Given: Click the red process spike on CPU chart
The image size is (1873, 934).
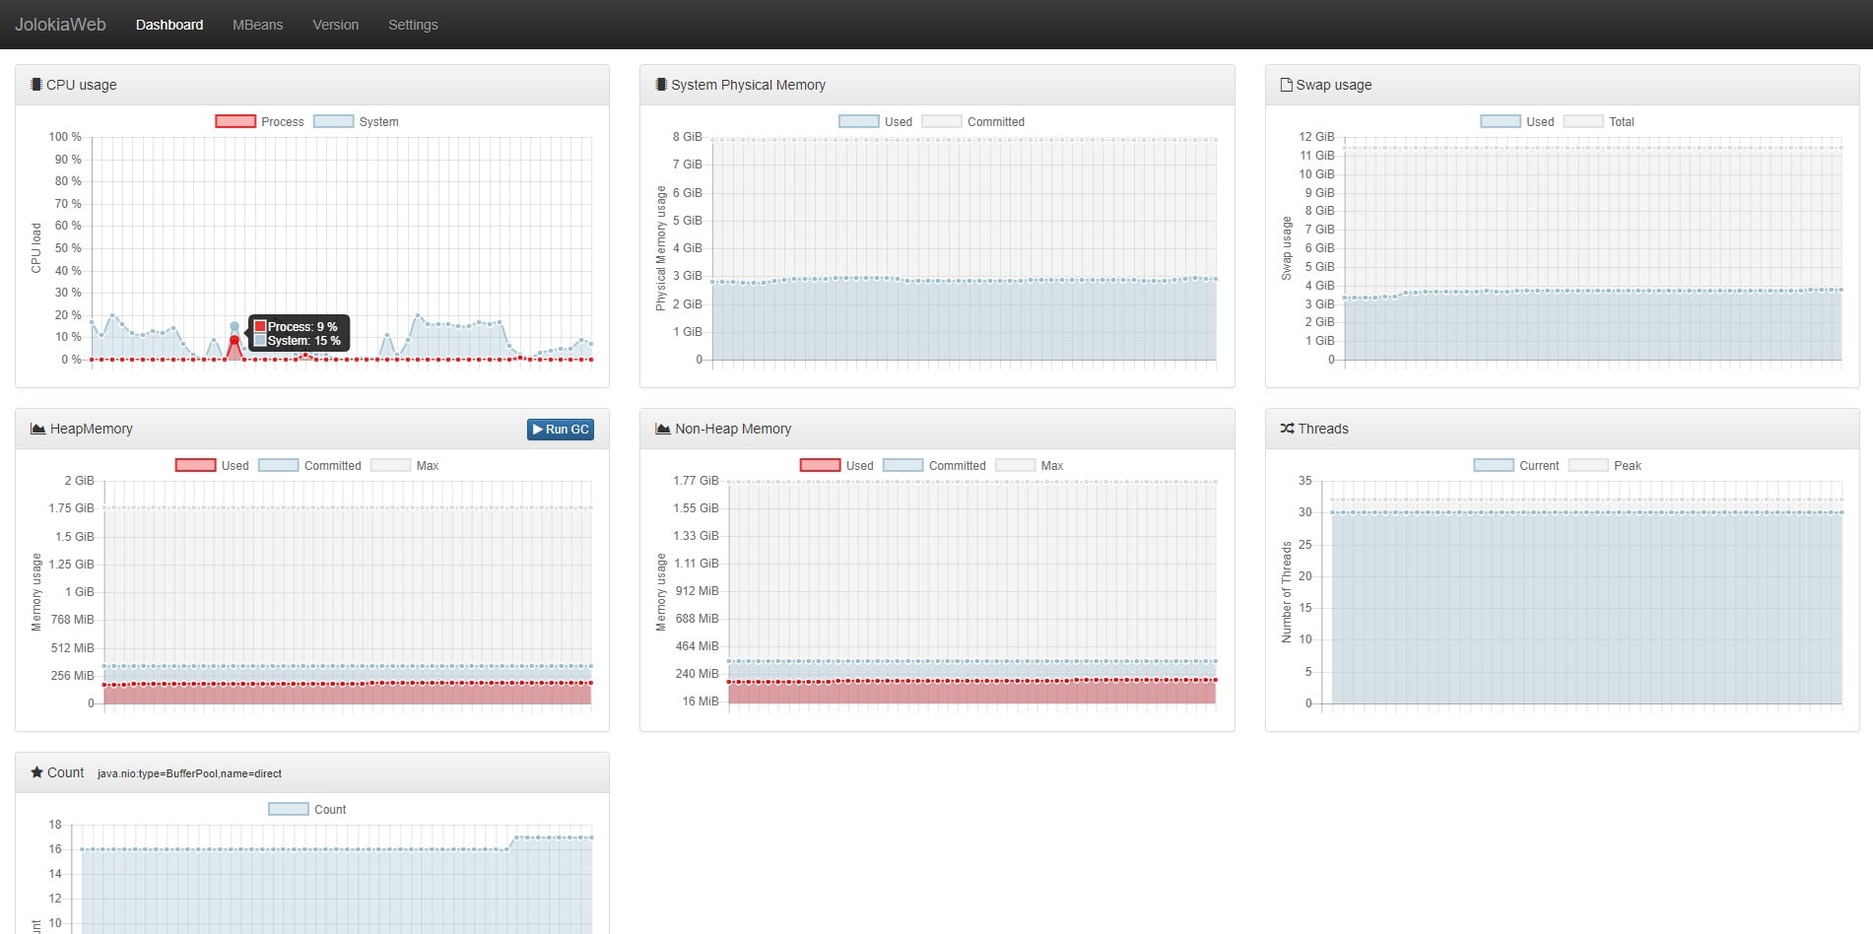Looking at the screenshot, I should click(x=234, y=340).
